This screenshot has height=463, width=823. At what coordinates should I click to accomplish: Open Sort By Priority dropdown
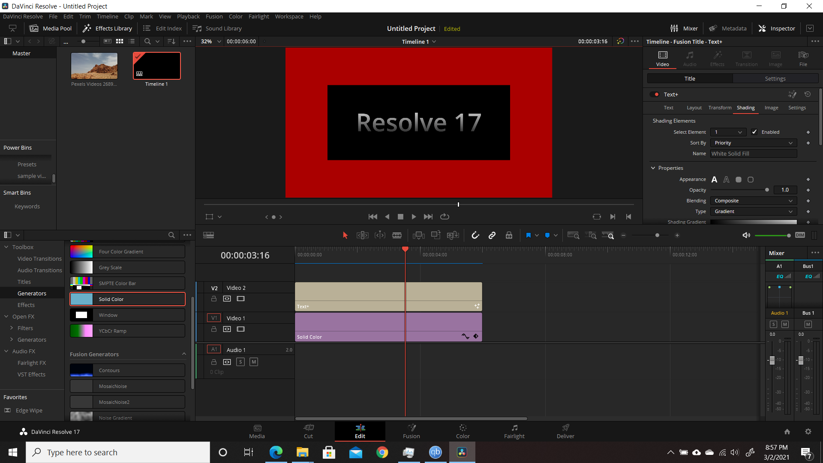754,143
